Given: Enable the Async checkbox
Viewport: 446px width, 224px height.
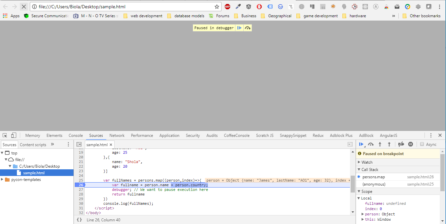Looking at the screenshot, I should [422, 144].
